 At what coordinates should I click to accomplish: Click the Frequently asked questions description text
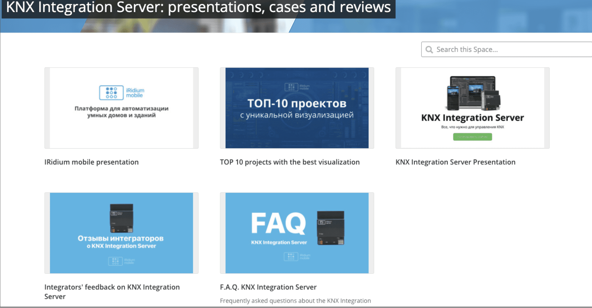tap(295, 301)
